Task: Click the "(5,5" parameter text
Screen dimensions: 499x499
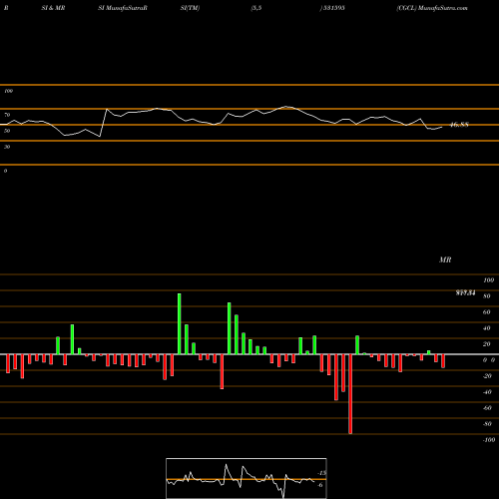Action: tap(256, 8)
